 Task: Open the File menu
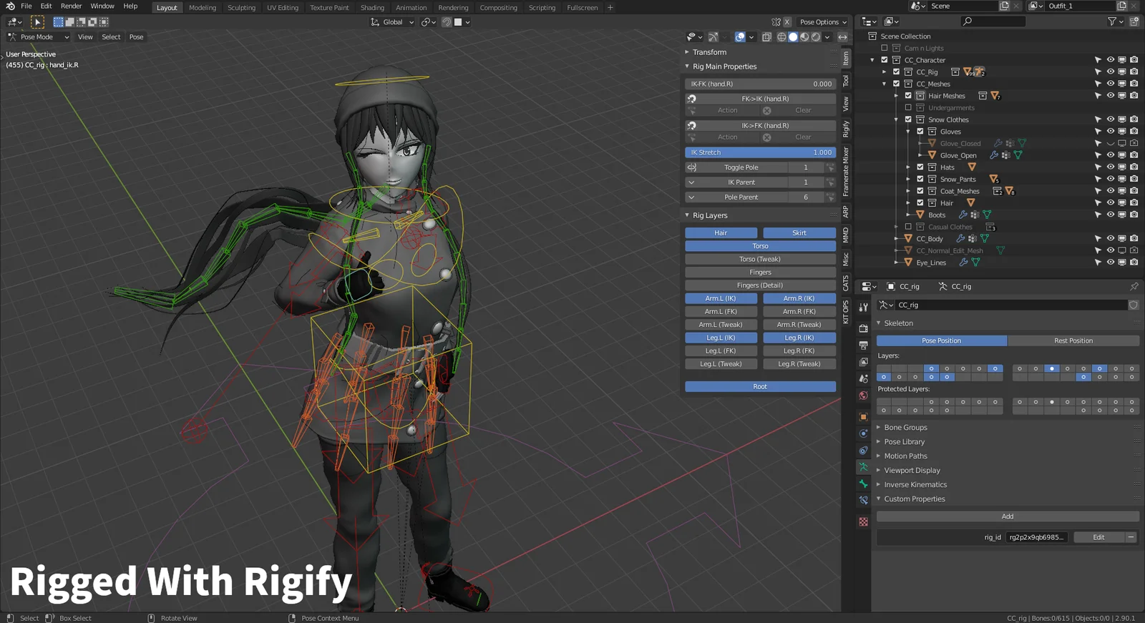(x=26, y=6)
